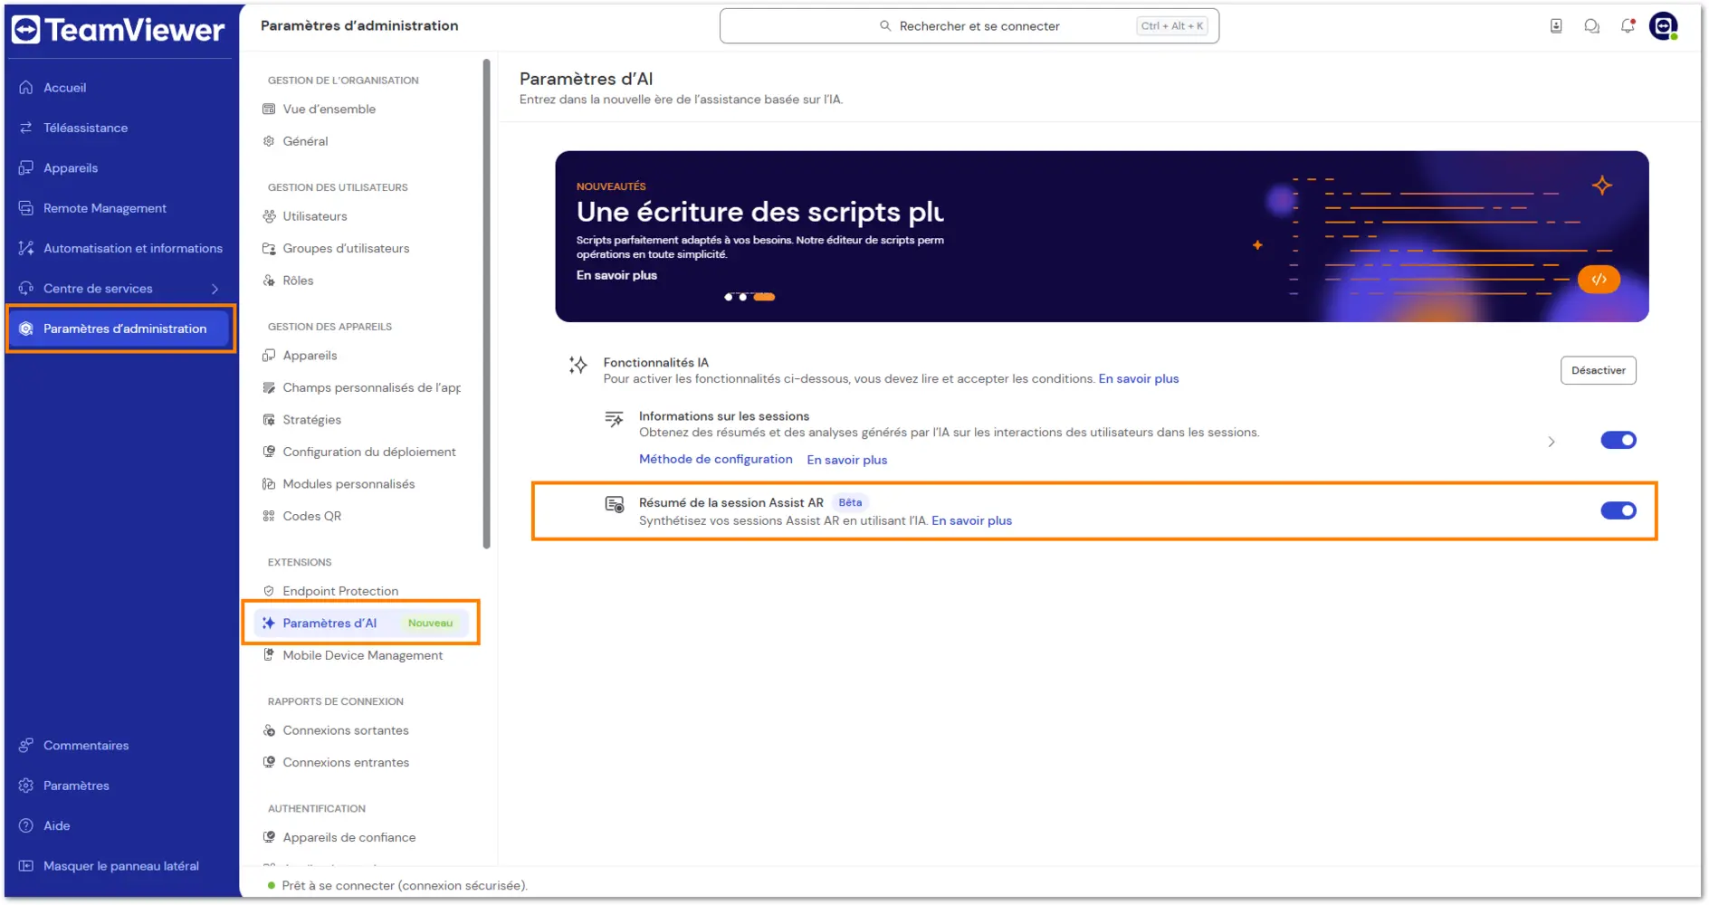Screen dimensions: 1709x905
Task: Click the Vue d'ensemble icon
Action: pyautogui.click(x=269, y=110)
